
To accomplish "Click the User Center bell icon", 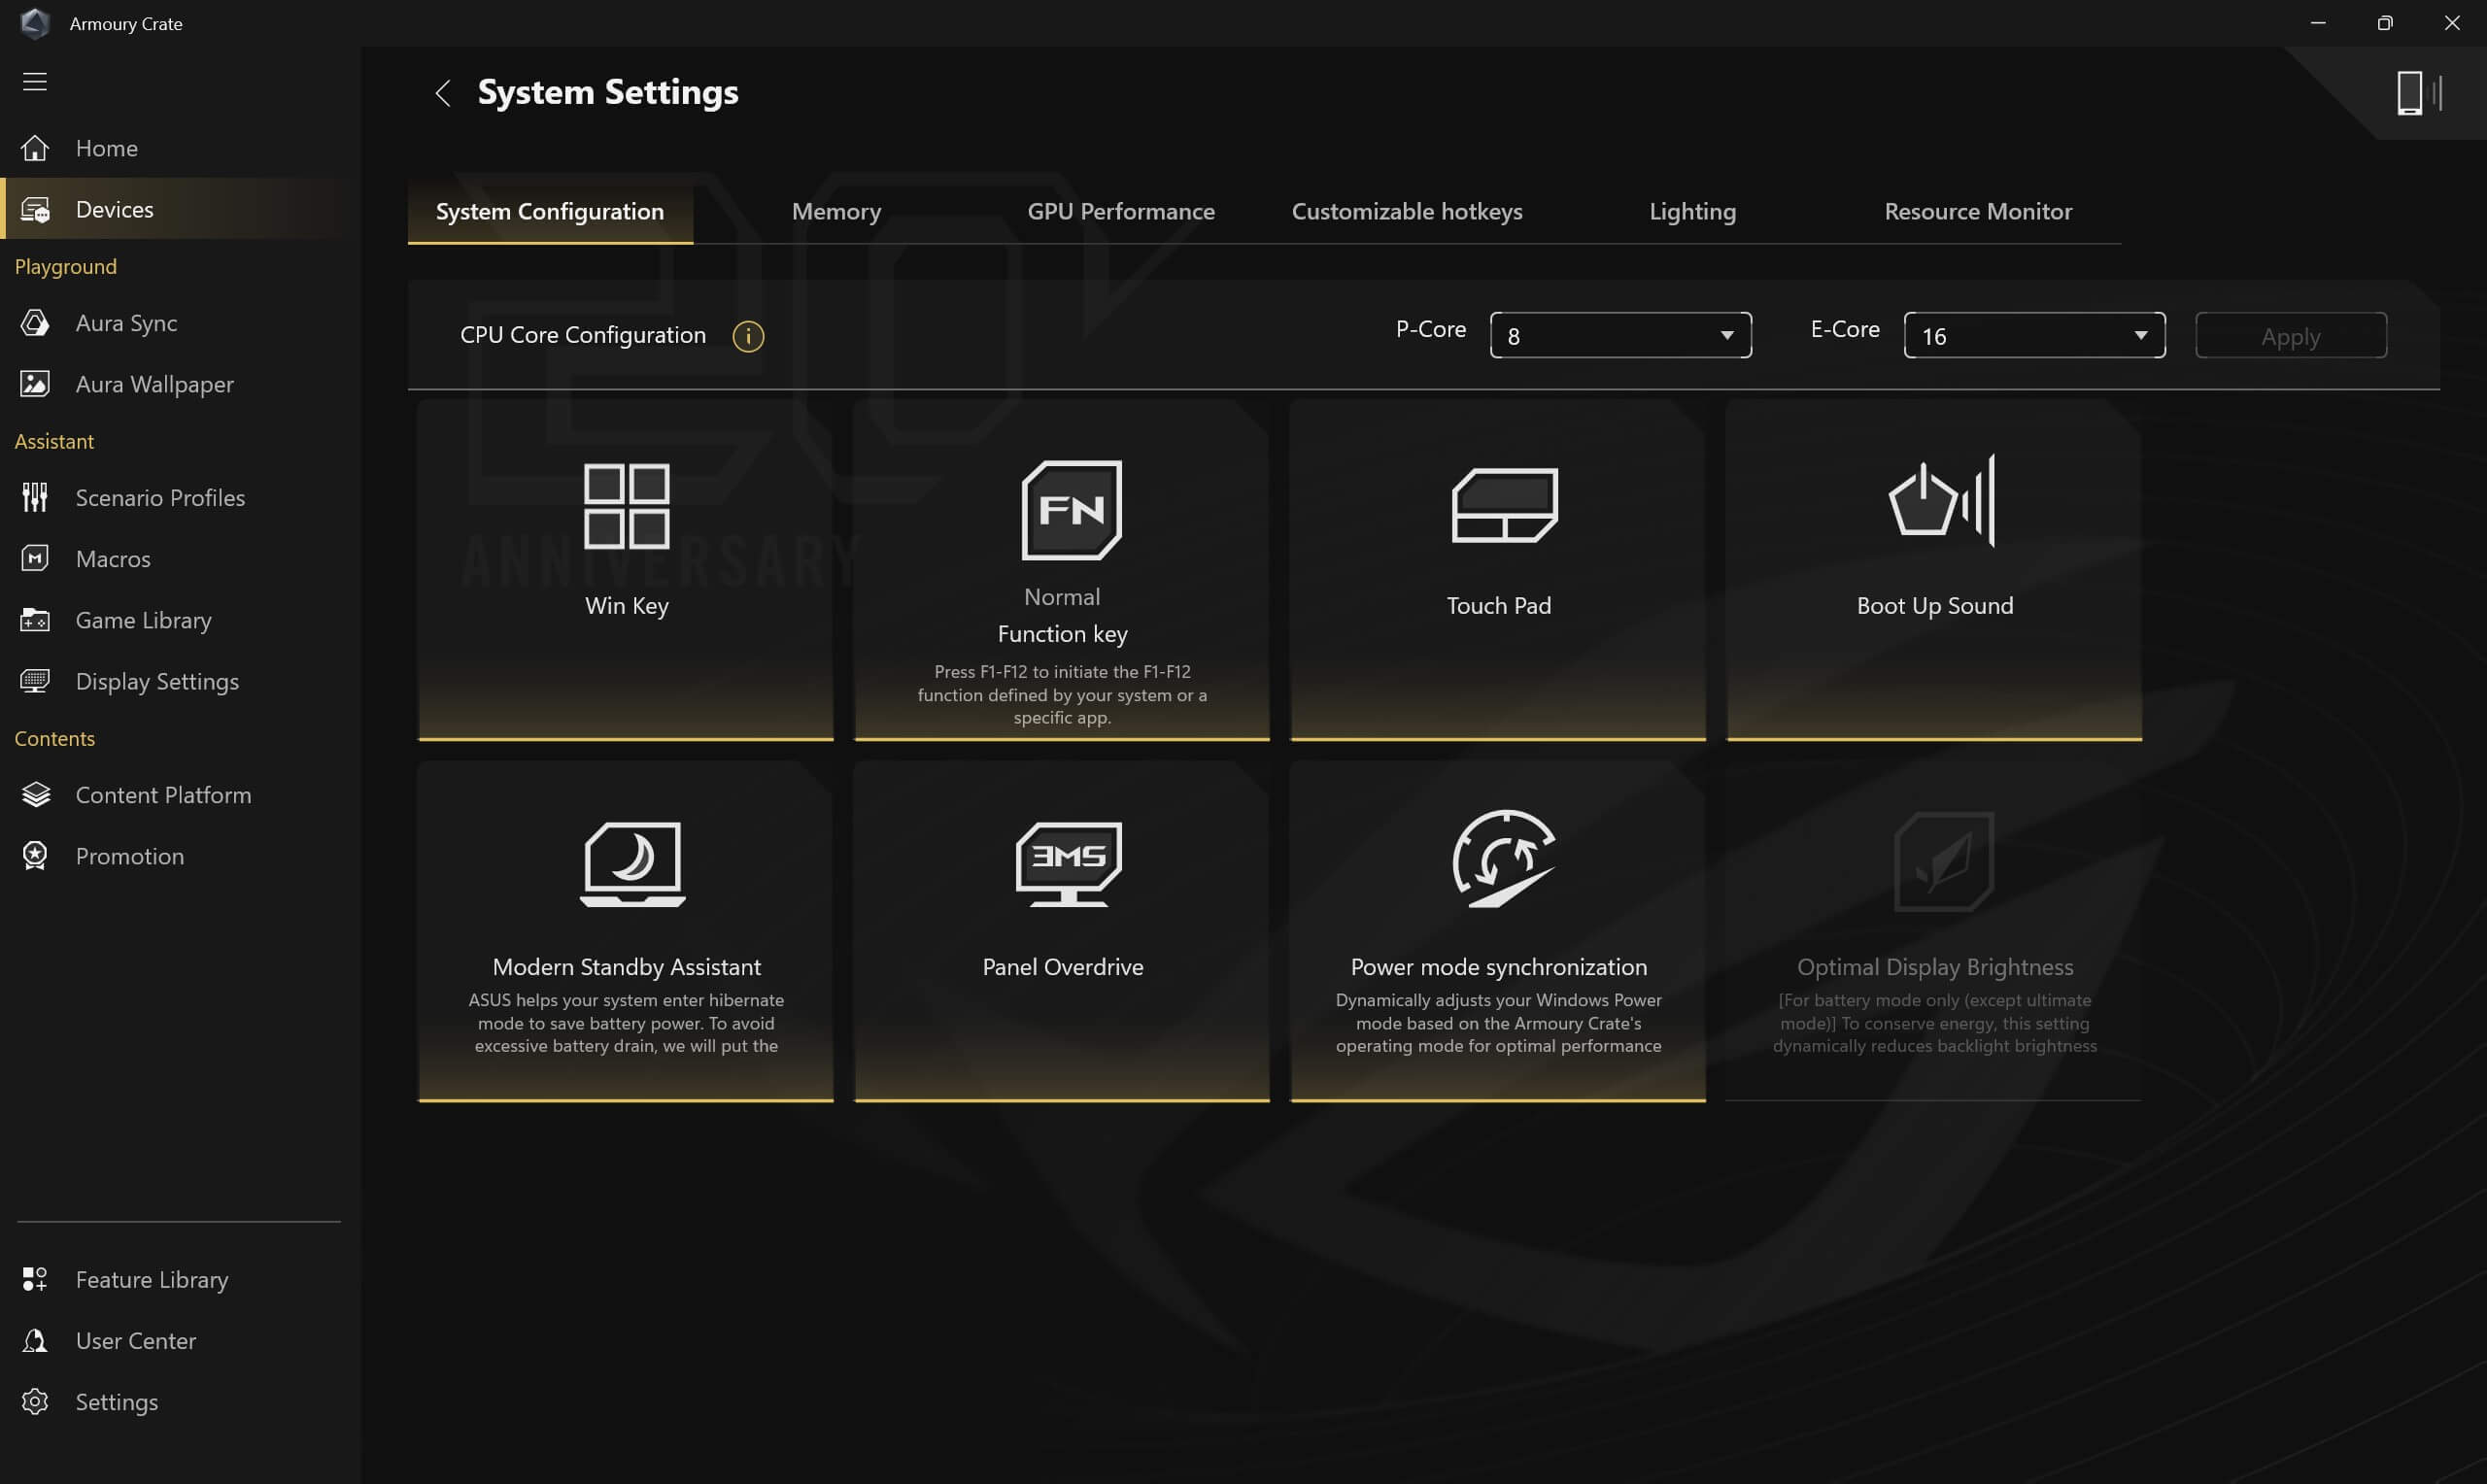I will (35, 1341).
